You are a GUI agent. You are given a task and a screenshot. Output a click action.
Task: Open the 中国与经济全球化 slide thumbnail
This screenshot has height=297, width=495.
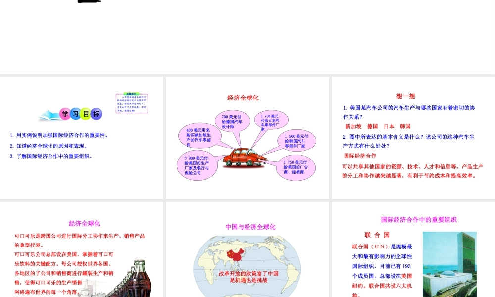pyautogui.click(x=247, y=249)
